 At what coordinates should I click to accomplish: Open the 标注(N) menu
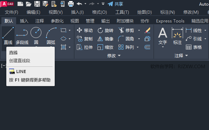(x=167, y=12)
